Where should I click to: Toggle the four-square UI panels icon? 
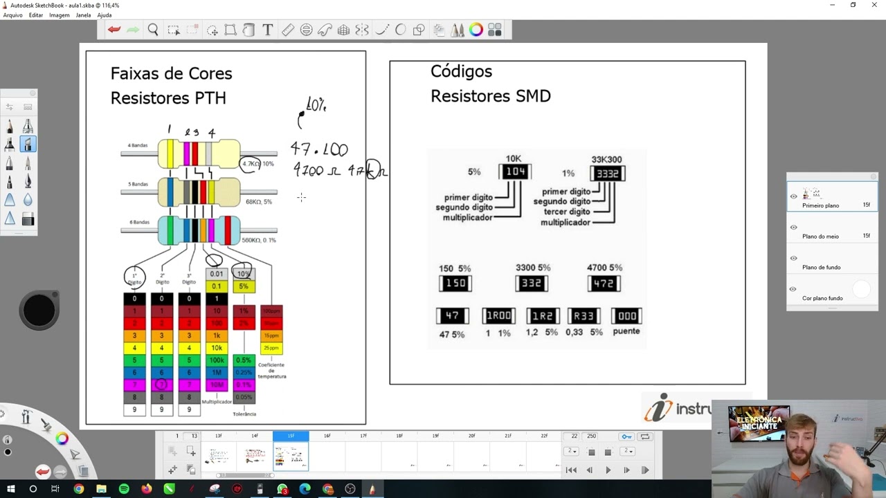click(x=494, y=30)
